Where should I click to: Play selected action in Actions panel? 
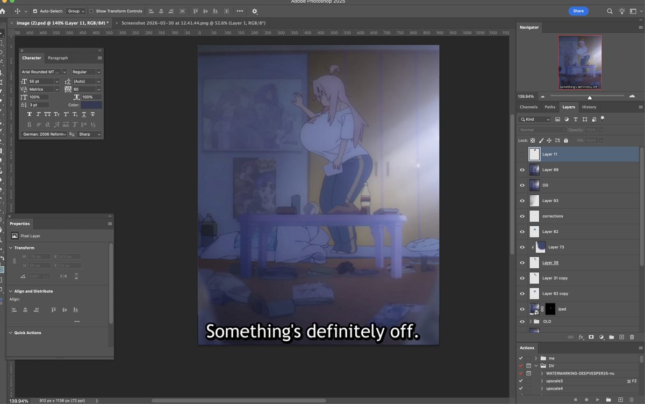[x=598, y=400]
